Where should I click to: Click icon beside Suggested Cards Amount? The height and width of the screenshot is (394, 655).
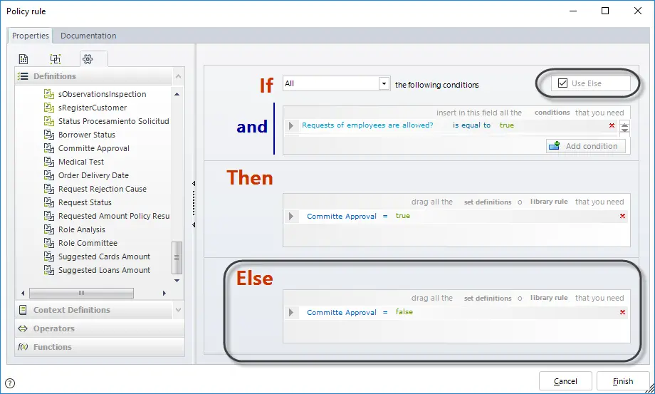tap(49, 256)
